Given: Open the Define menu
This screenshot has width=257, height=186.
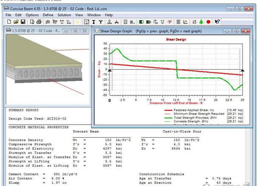Looking at the screenshot, I should coord(48,15).
